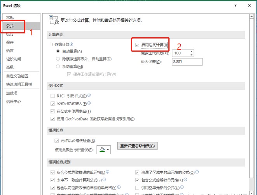
Task: Click the 最大误差 input field
Action: tap(187, 62)
